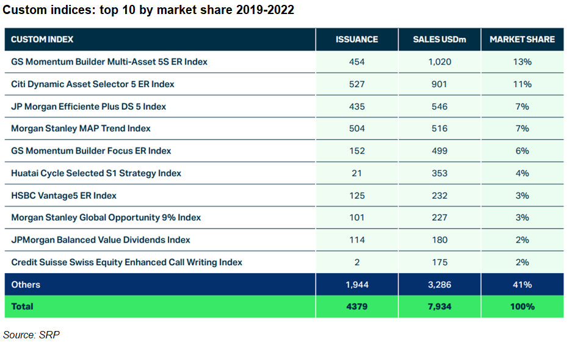Click 'GS Momentum Builder Focus ER Index'

click(91, 151)
